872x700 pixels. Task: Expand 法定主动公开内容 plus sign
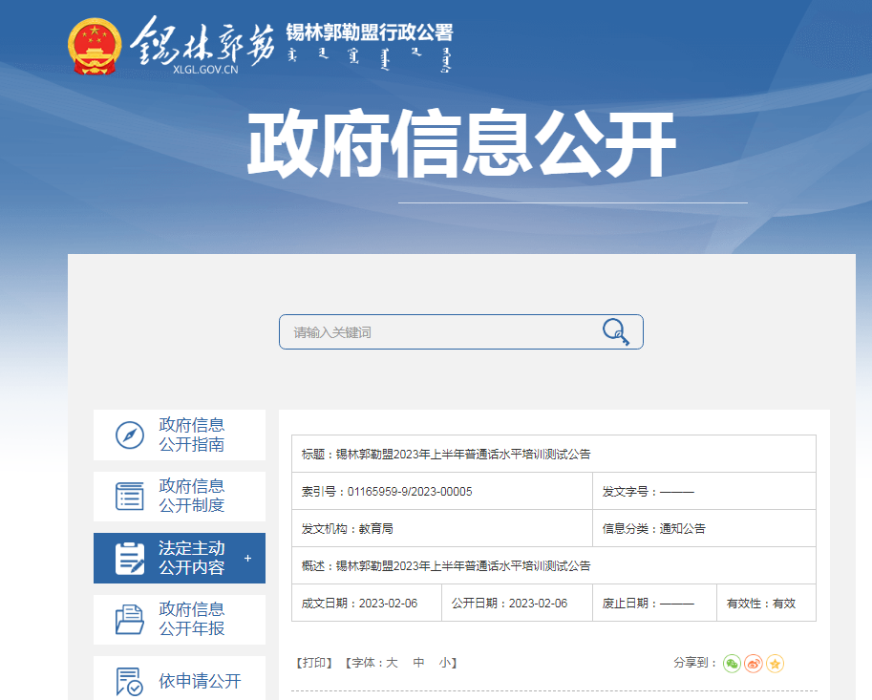[248, 558]
